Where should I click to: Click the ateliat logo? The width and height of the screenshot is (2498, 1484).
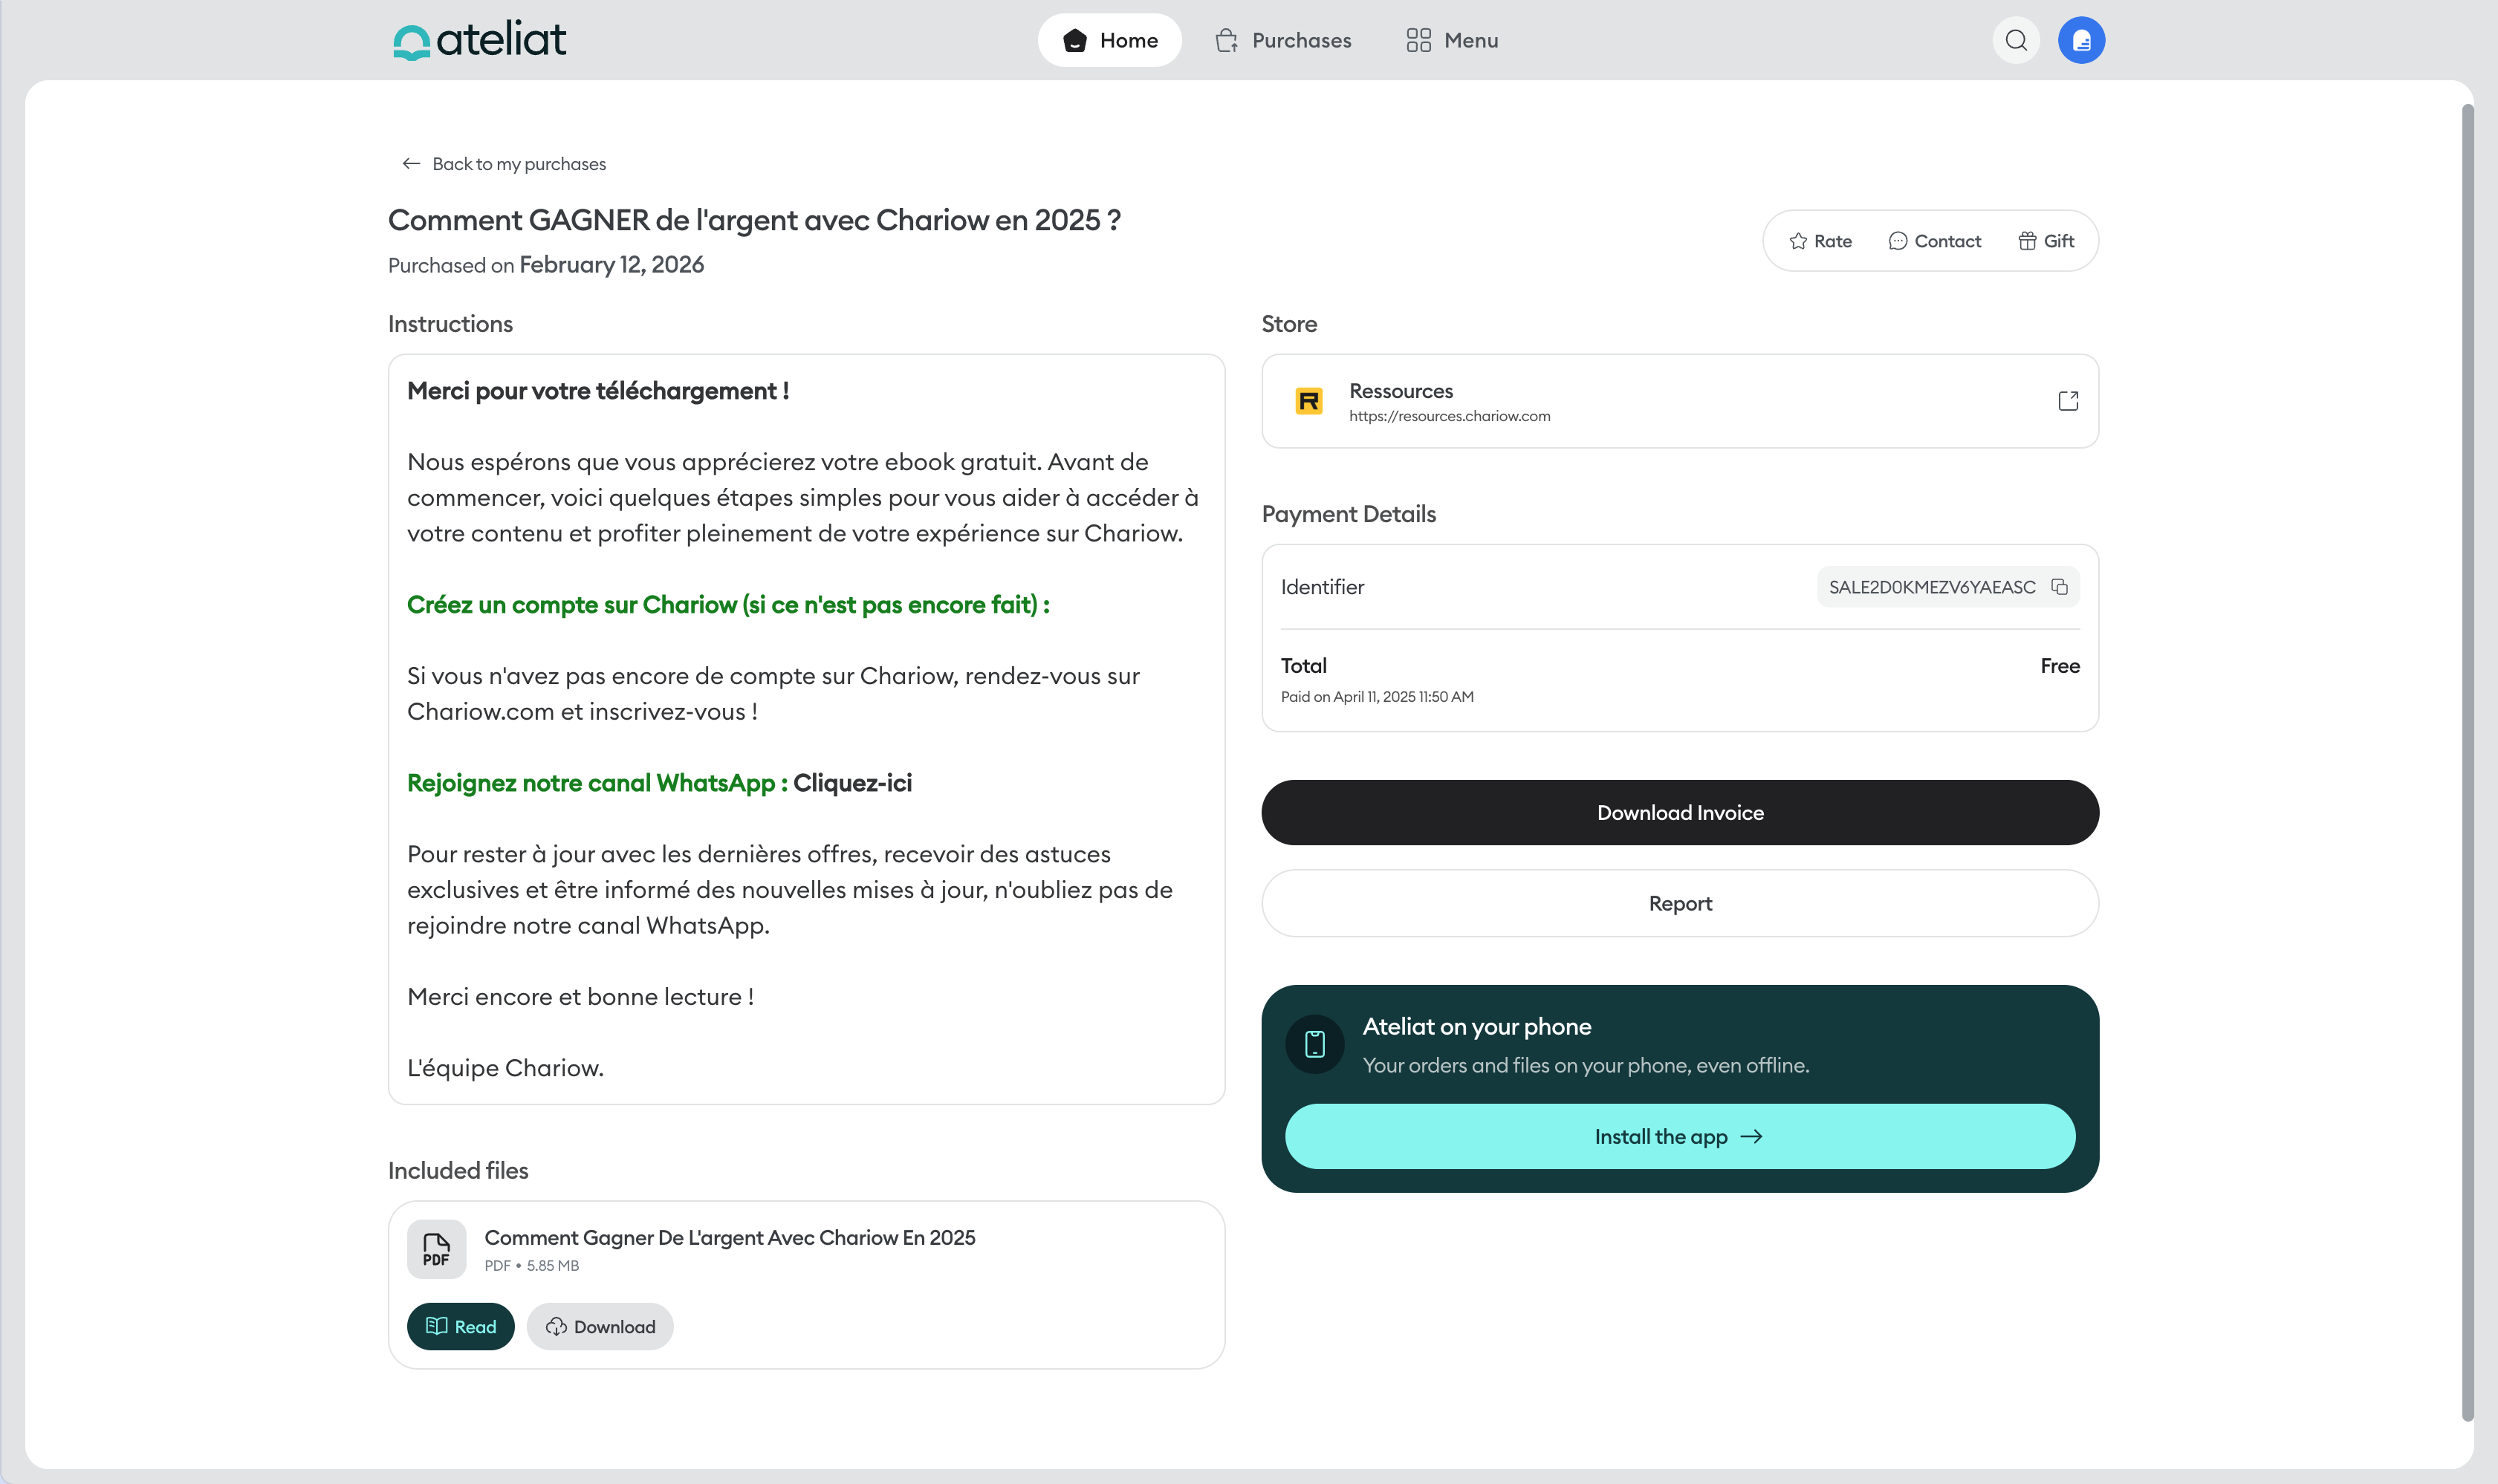tap(479, 40)
